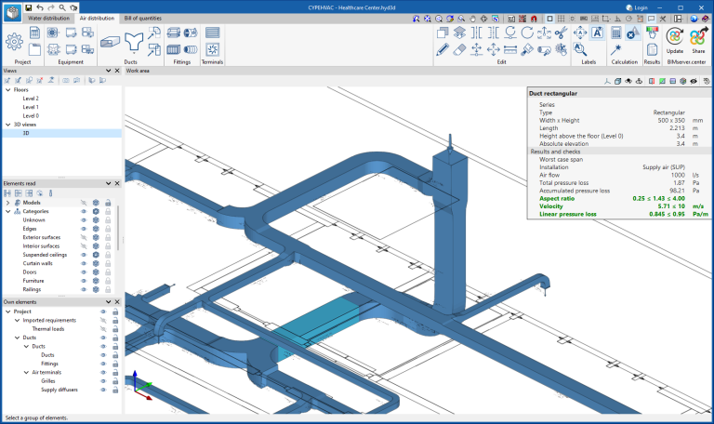Collapse the Air terminals node

coord(26,372)
